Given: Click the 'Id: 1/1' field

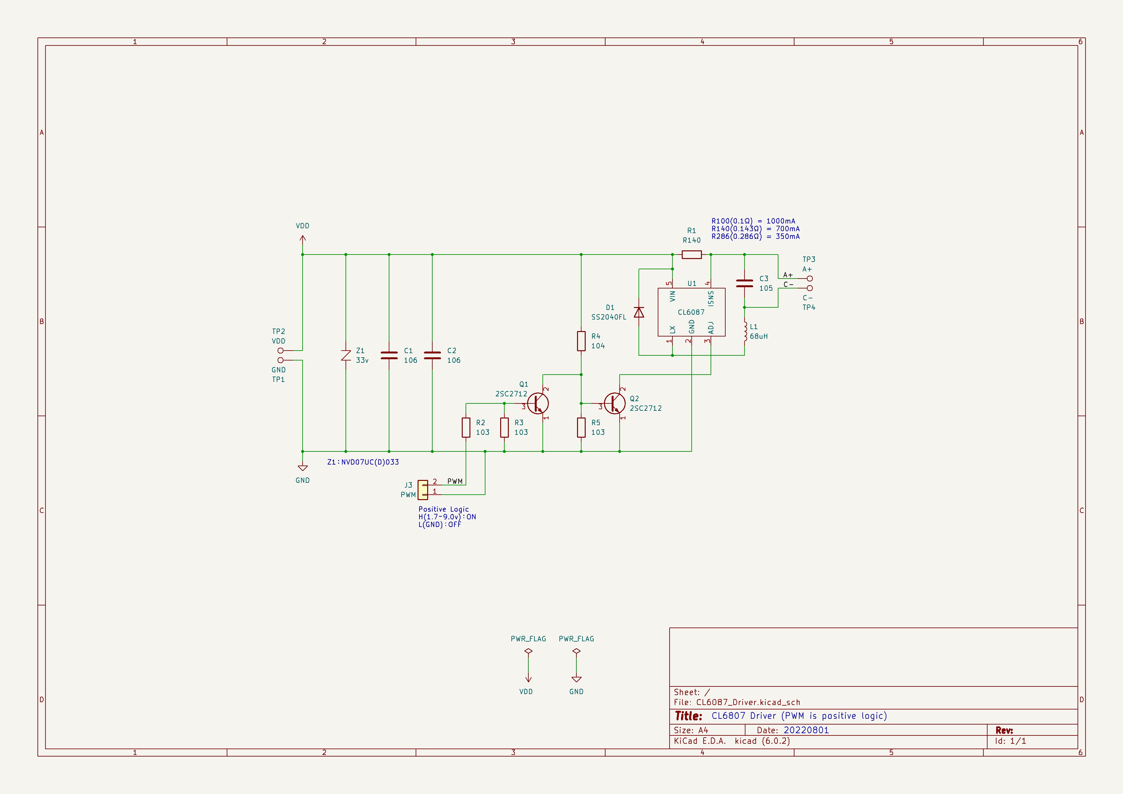Looking at the screenshot, I should tap(1011, 741).
